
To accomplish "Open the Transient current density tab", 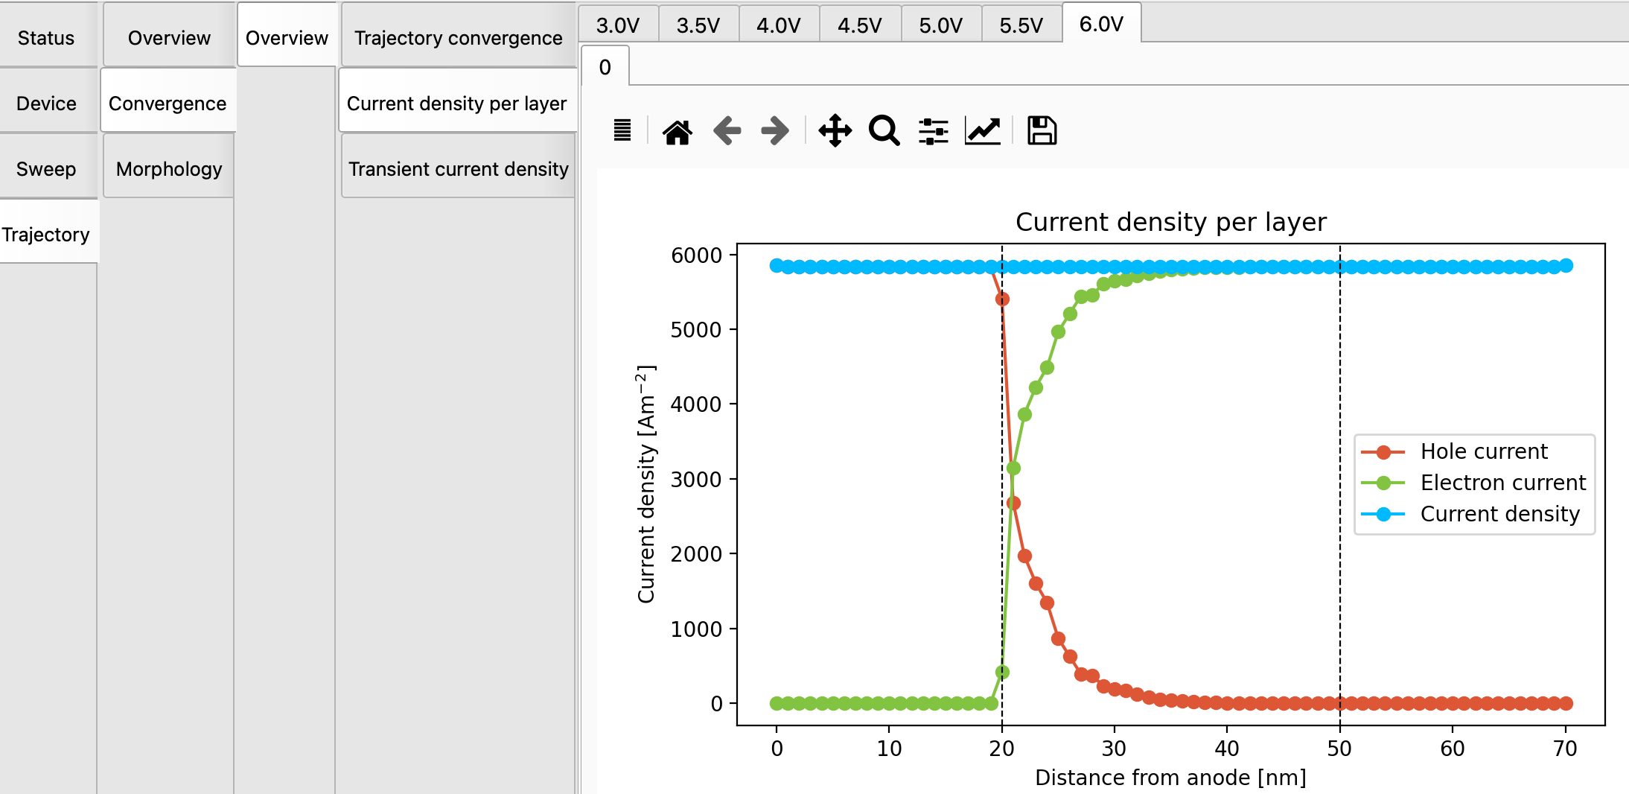I will point(458,169).
